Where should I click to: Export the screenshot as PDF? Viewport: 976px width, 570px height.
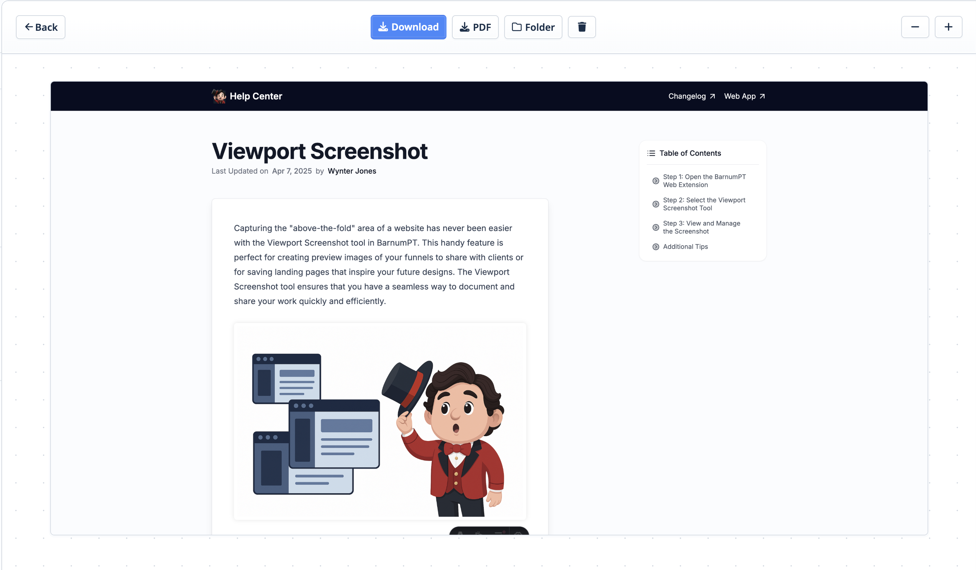click(x=475, y=27)
